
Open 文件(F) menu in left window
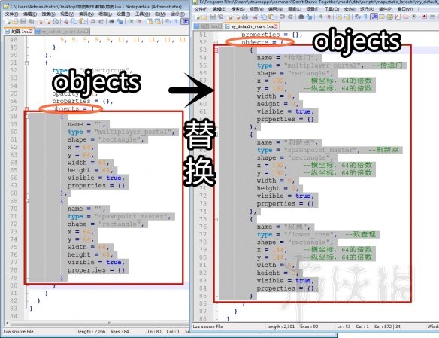(11, 14)
